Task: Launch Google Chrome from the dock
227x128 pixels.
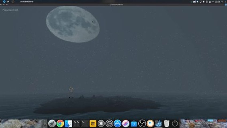Action: [60, 123]
